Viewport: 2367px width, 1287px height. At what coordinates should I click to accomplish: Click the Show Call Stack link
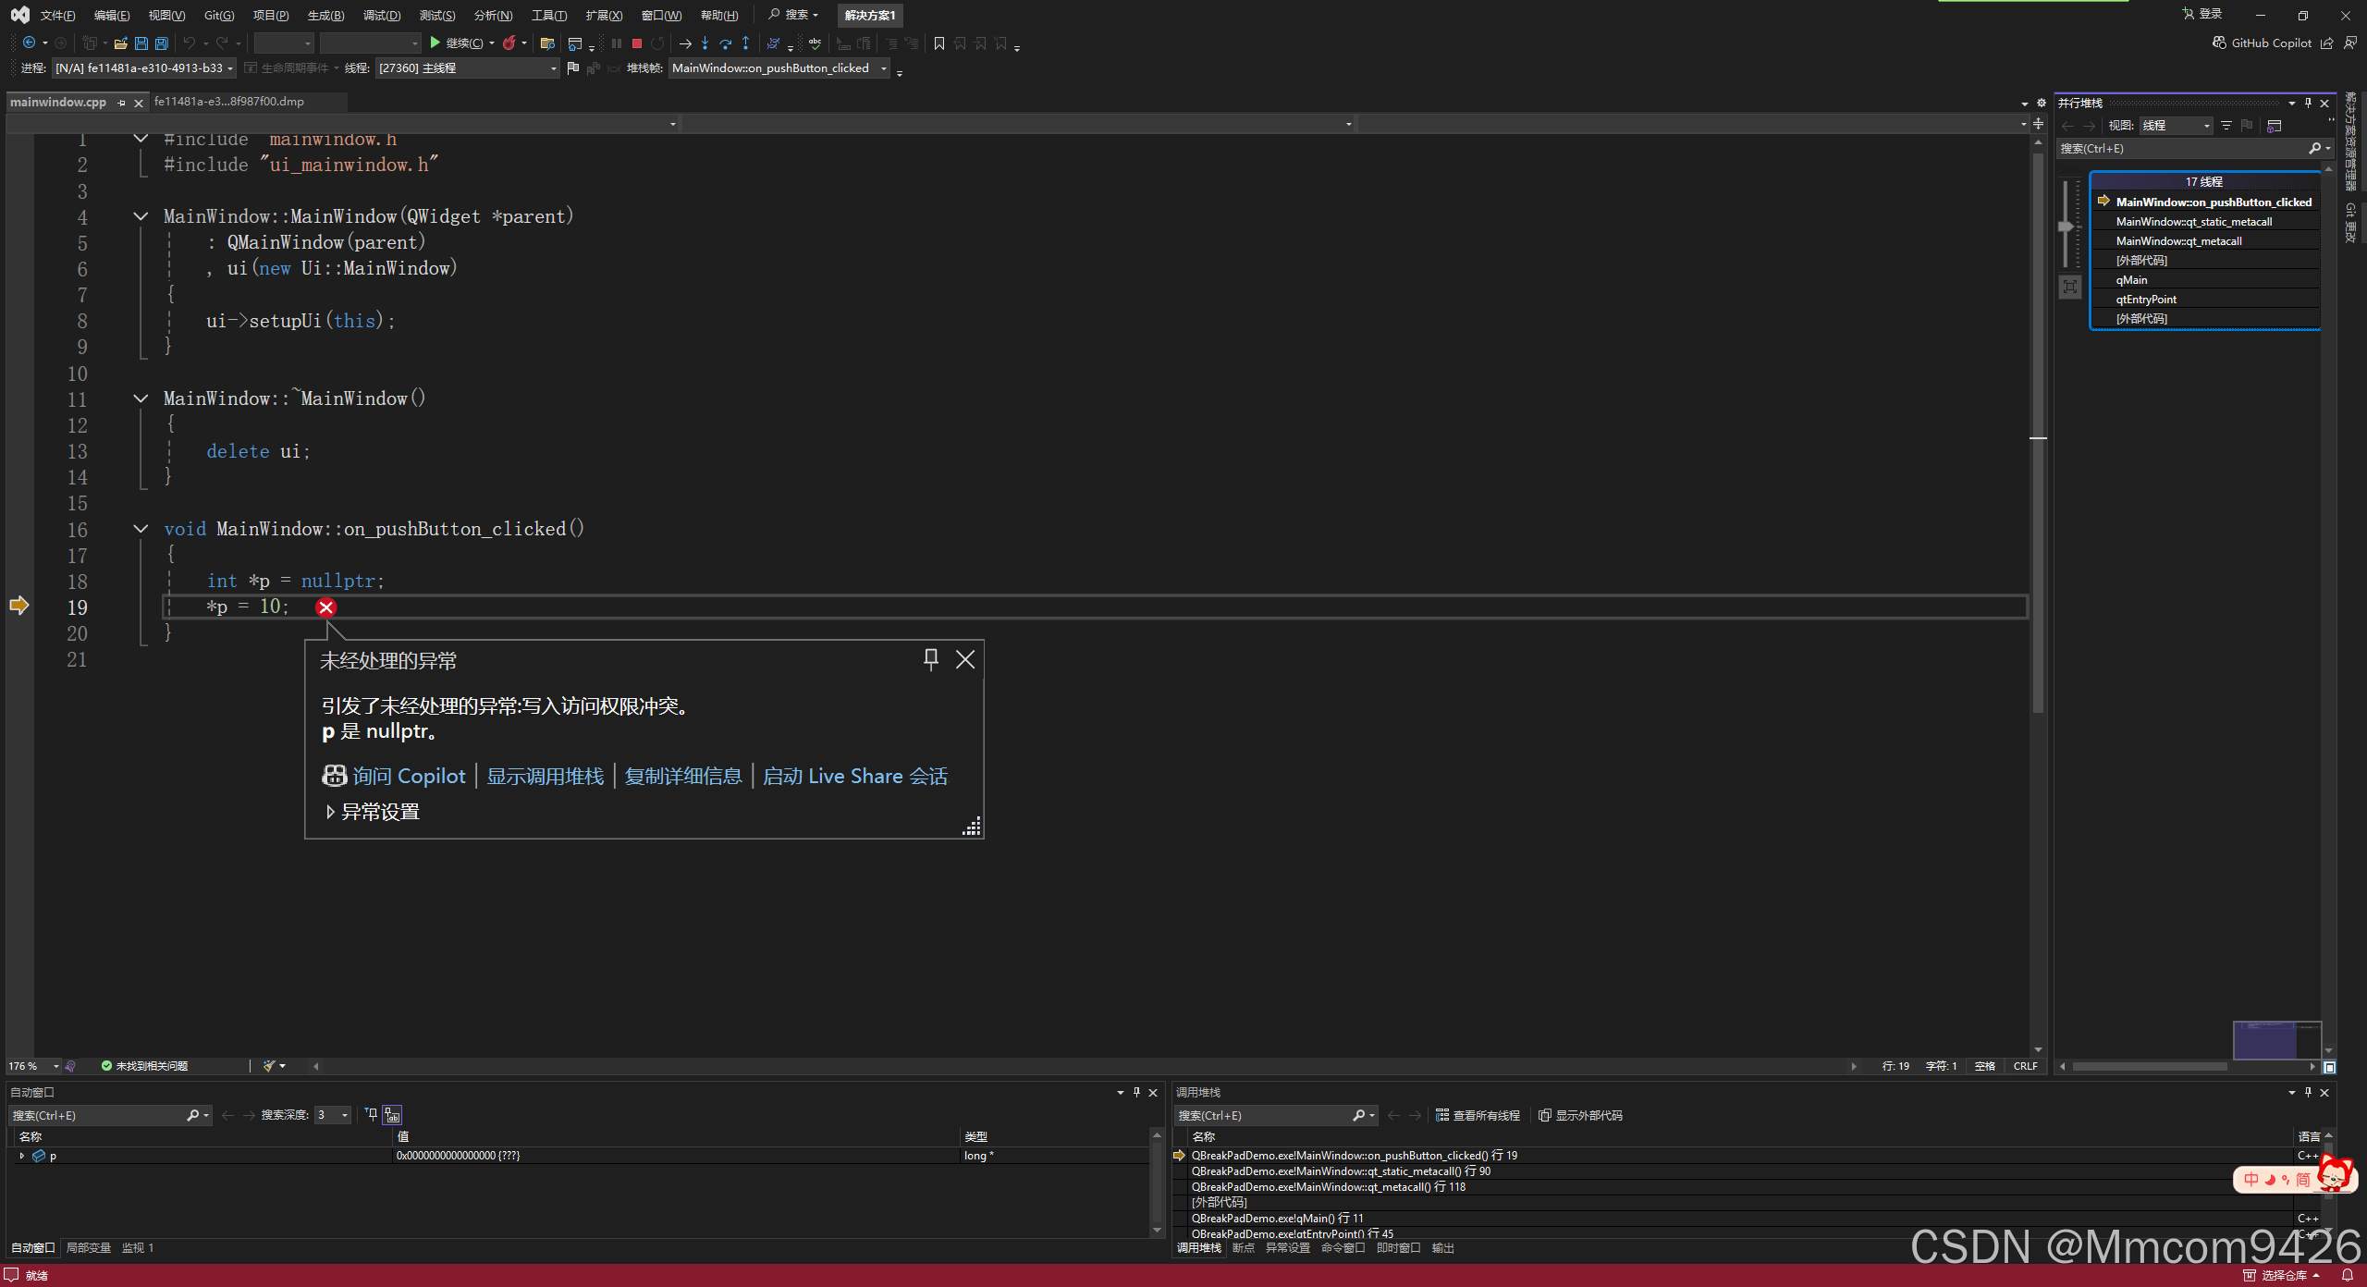[545, 776]
